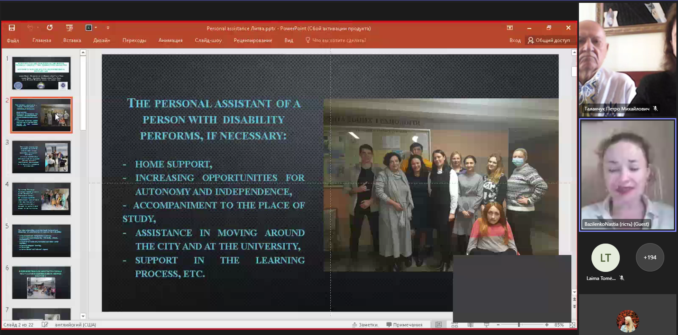Click the spell check icon in status bar
678x335 pixels.
click(x=45, y=324)
